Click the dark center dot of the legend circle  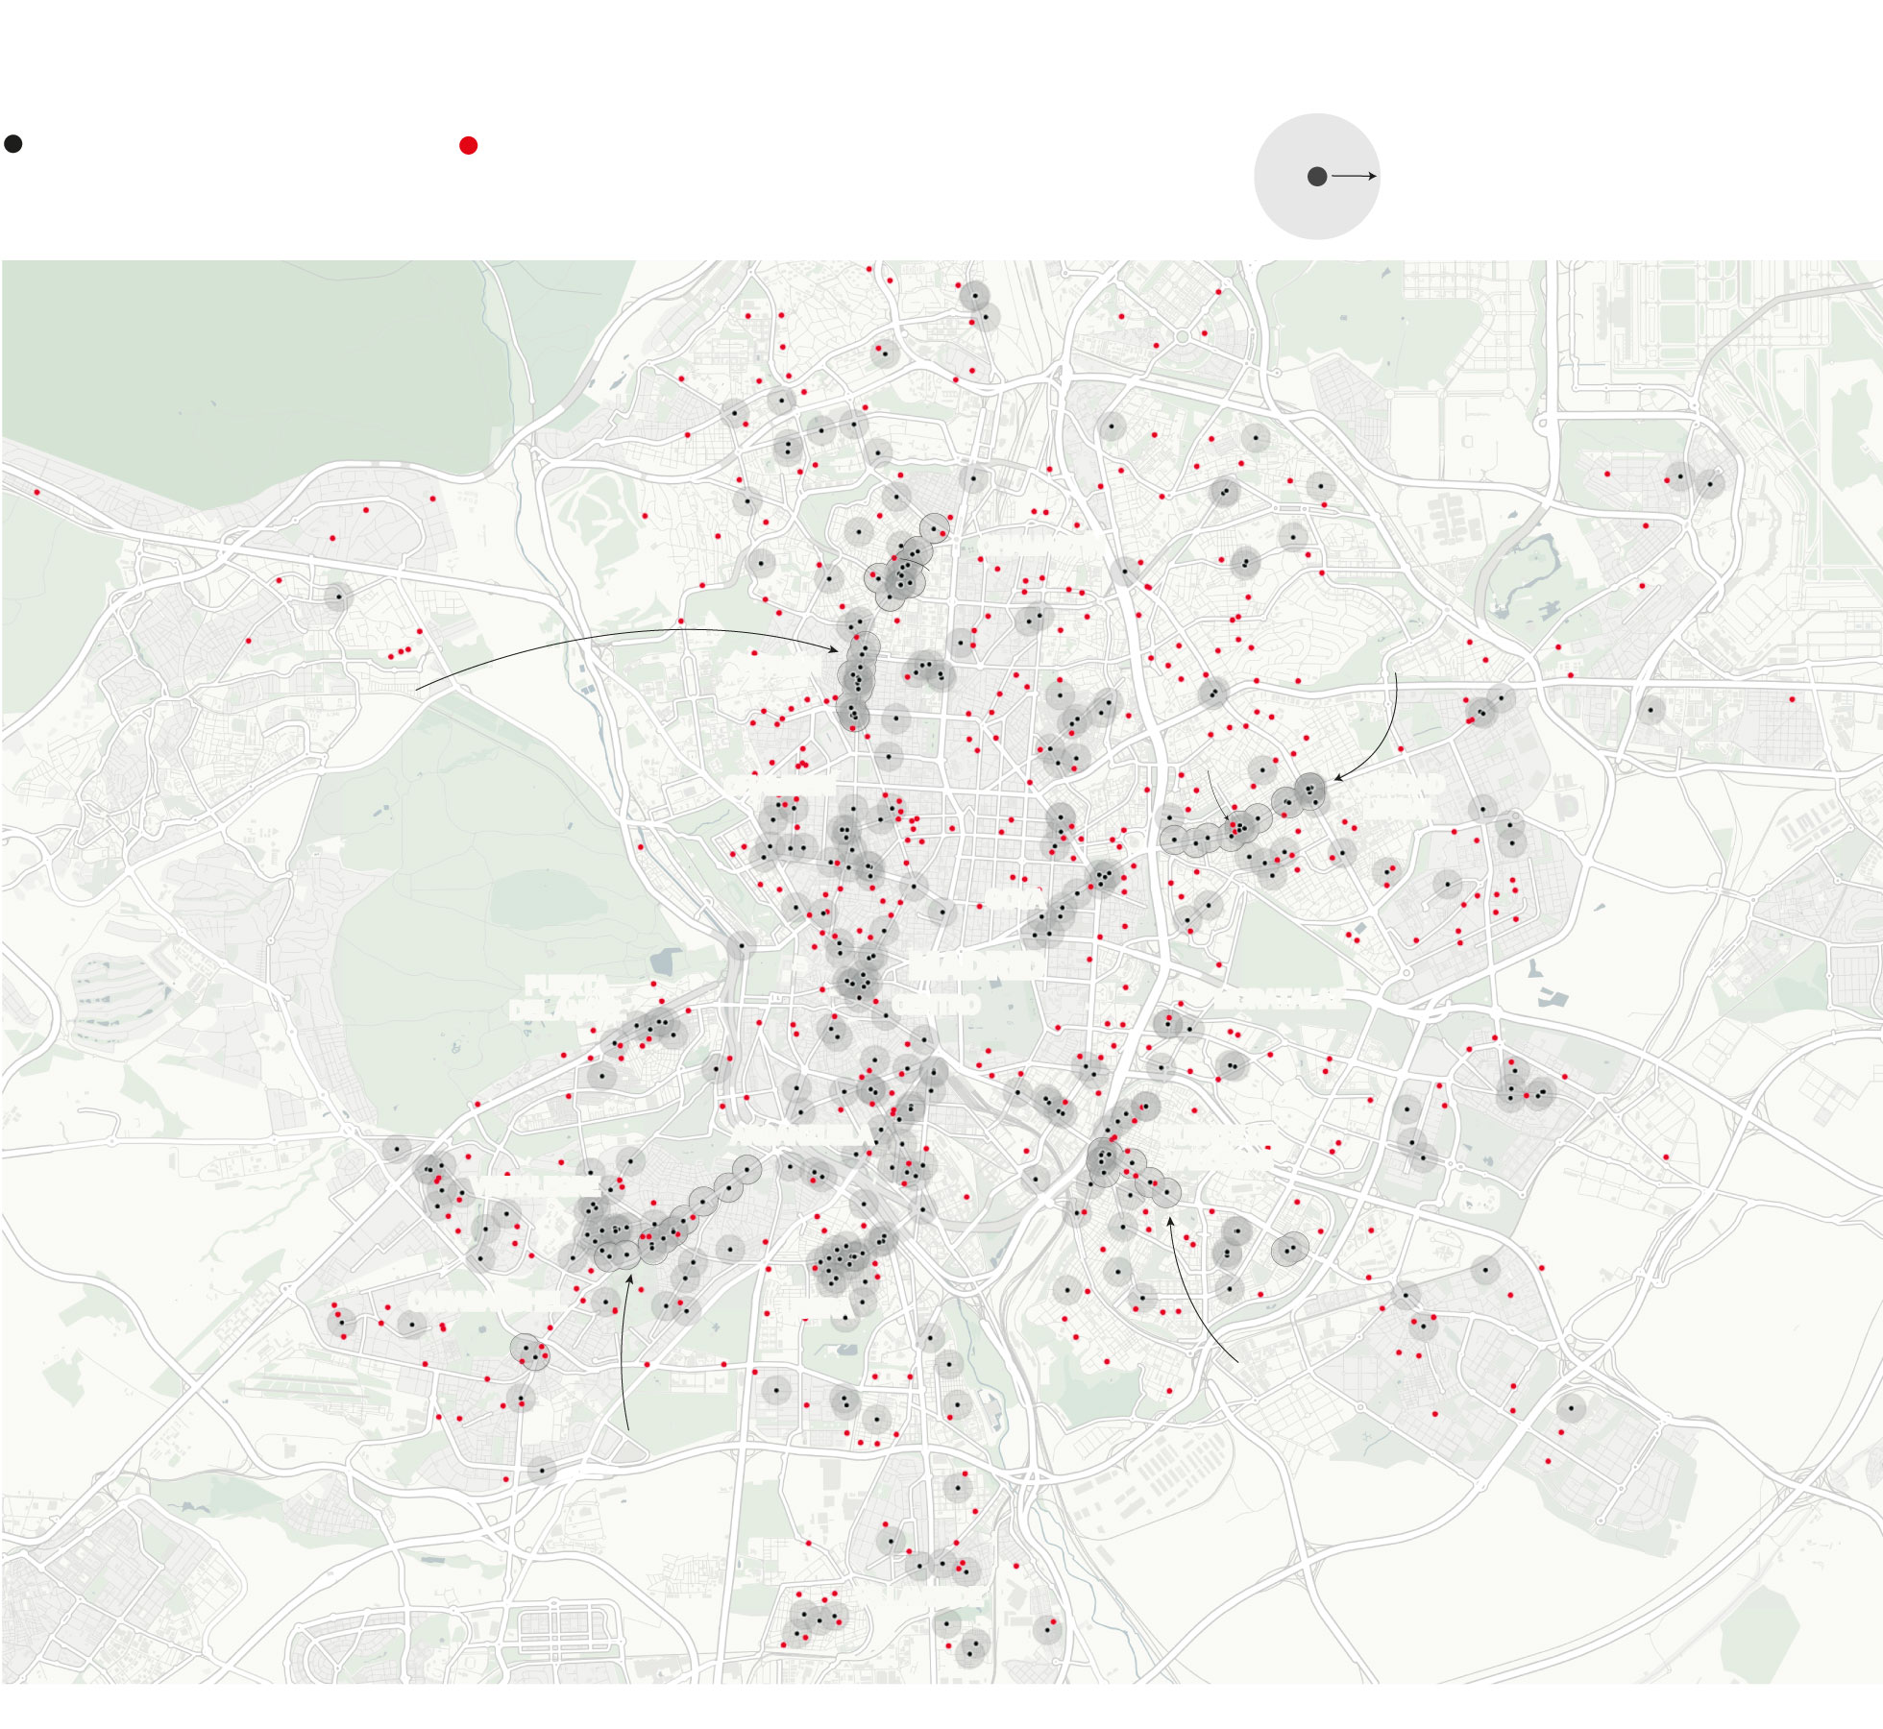(x=1317, y=177)
